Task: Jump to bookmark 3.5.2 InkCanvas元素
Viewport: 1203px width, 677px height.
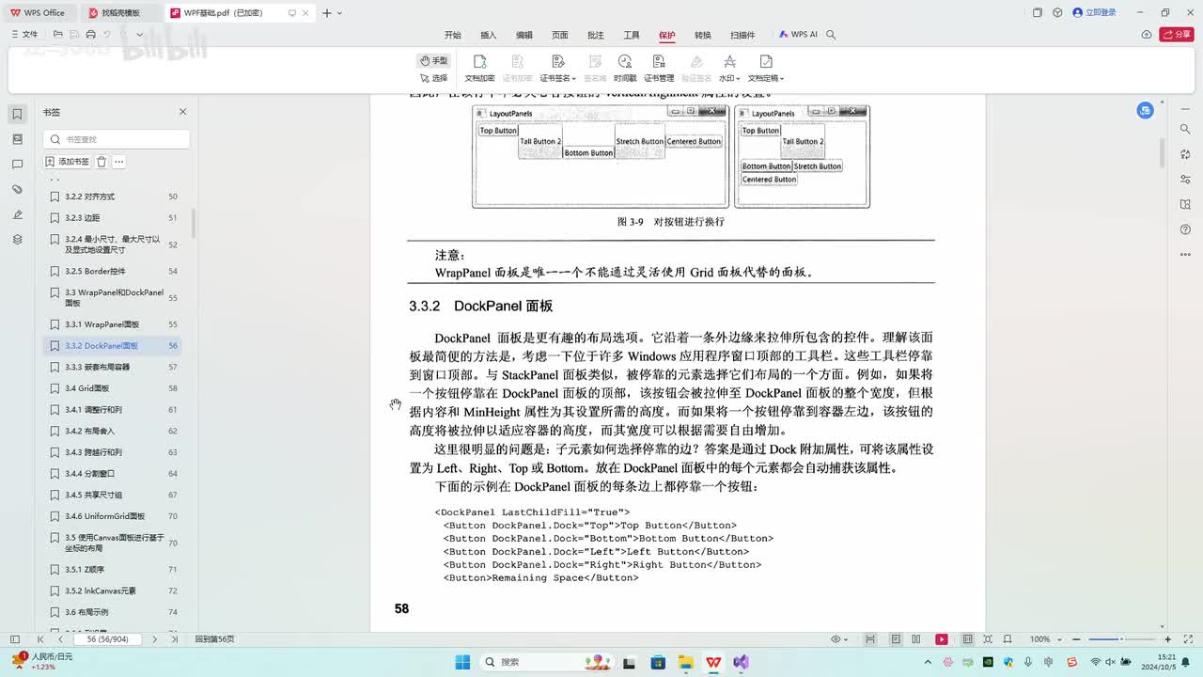Action: coord(113,590)
